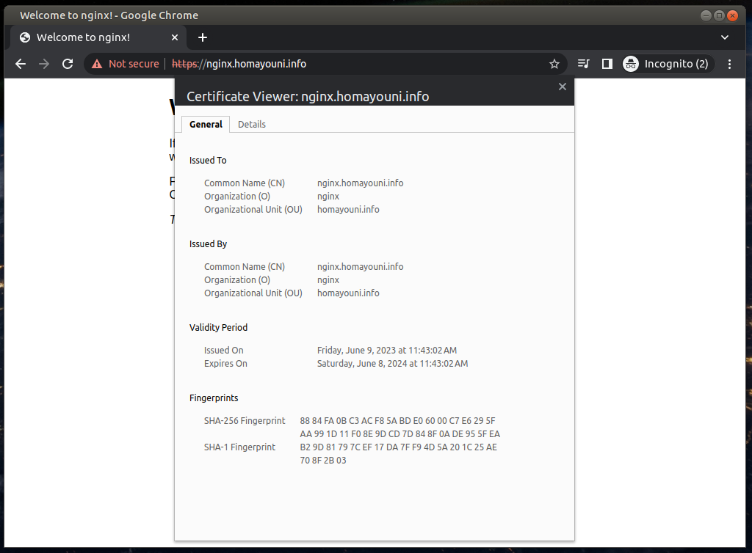This screenshot has width=752, height=553.
Task: Close the Certificate Viewer dialog
Action: (x=563, y=87)
